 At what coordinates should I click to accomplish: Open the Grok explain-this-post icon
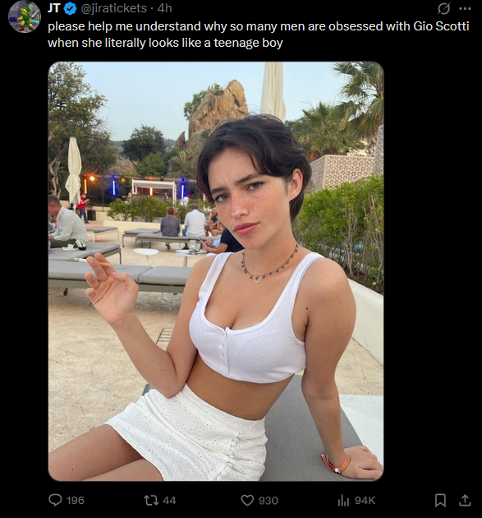[x=443, y=8]
